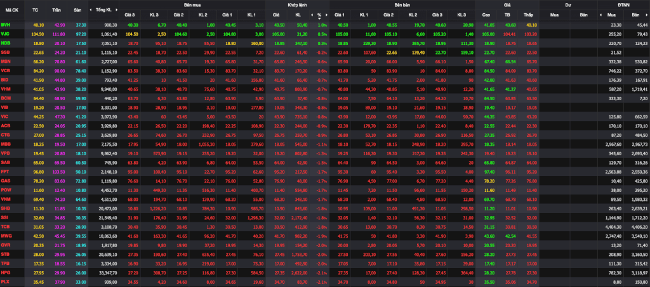Open the ACB stock symbol
Viewport: 650px width, 287px height.
pos(6,125)
